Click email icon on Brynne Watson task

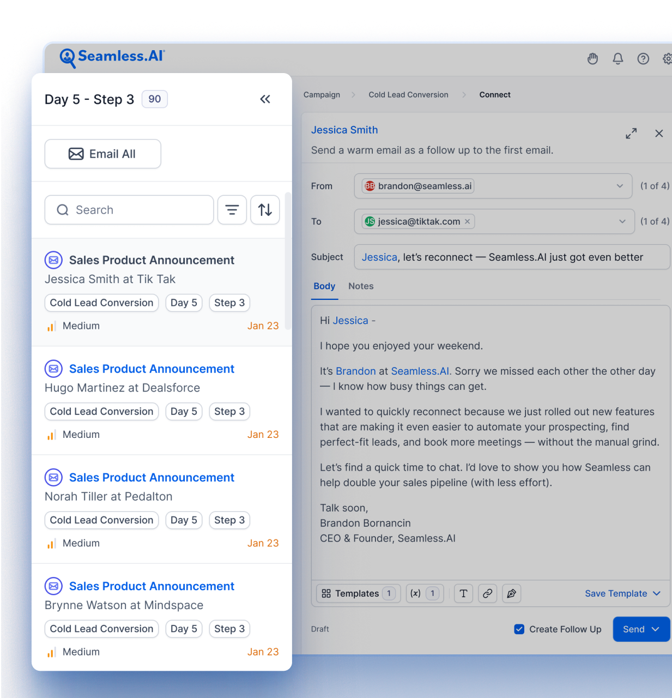[53, 586]
